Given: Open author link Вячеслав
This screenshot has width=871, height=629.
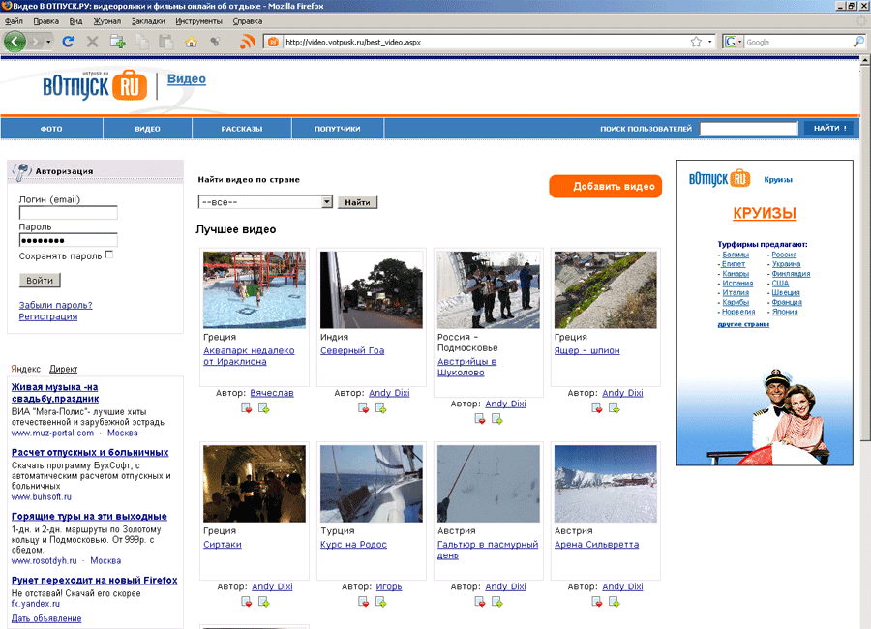Looking at the screenshot, I should pyautogui.click(x=272, y=393).
